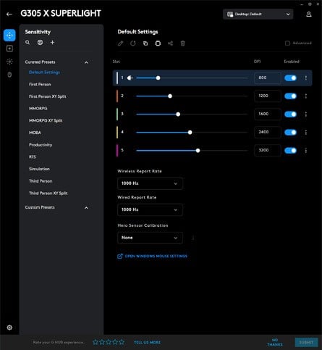Image resolution: width=322 pixels, height=350 pixels.
Task: Open G HUB settings gear icon
Action: tap(9, 328)
